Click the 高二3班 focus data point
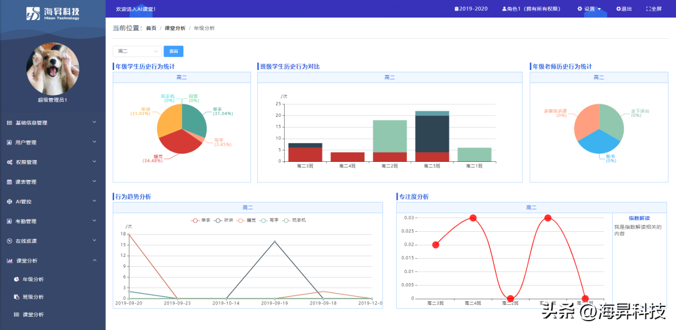676x330 pixels. pos(436,245)
